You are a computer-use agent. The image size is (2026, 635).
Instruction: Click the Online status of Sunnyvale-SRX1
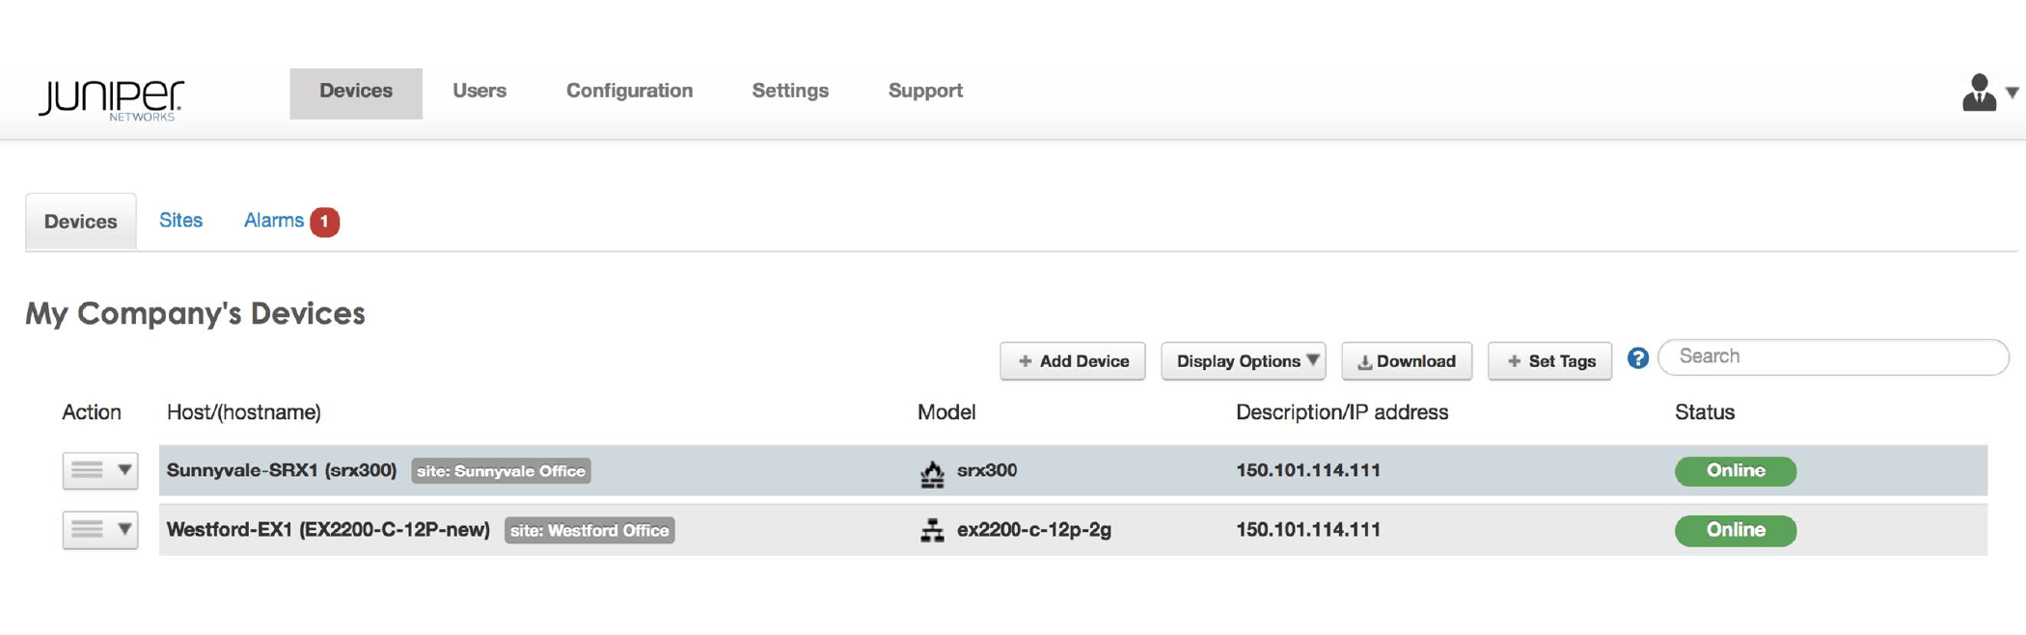[1736, 471]
